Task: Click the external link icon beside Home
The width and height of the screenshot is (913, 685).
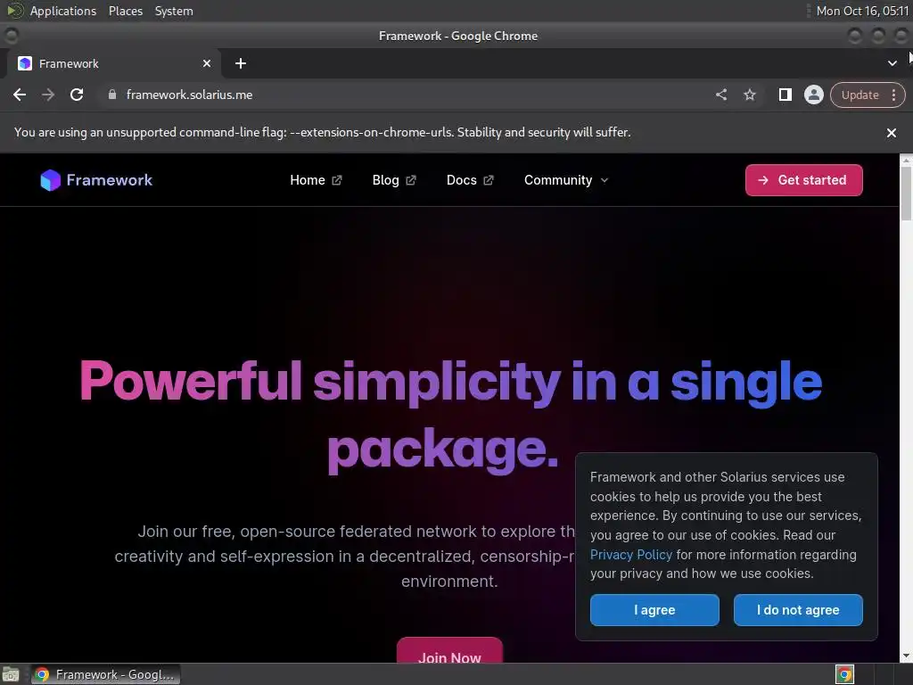Action: pos(337,180)
